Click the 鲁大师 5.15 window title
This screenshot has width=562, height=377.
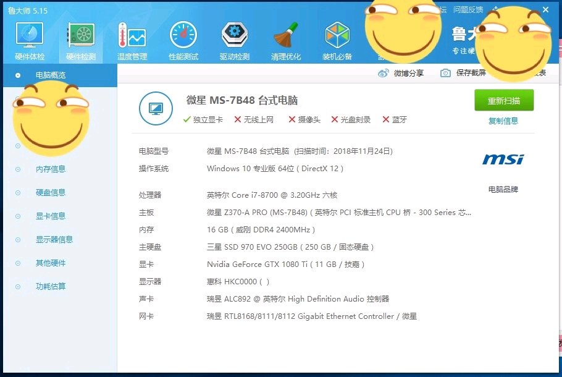pyautogui.click(x=28, y=11)
